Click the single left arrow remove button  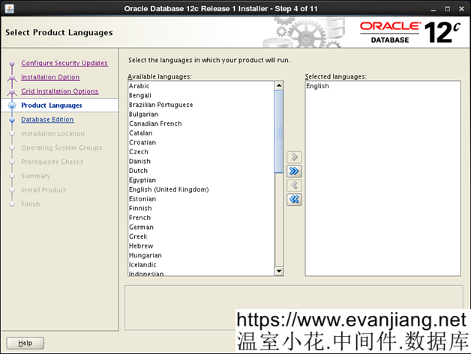(x=294, y=186)
